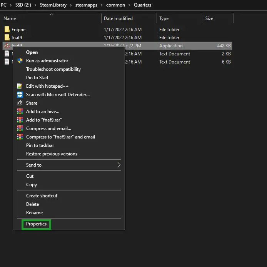Select Pin to taskbar
Image resolution: width=267 pixels, height=267 pixels.
40,145
